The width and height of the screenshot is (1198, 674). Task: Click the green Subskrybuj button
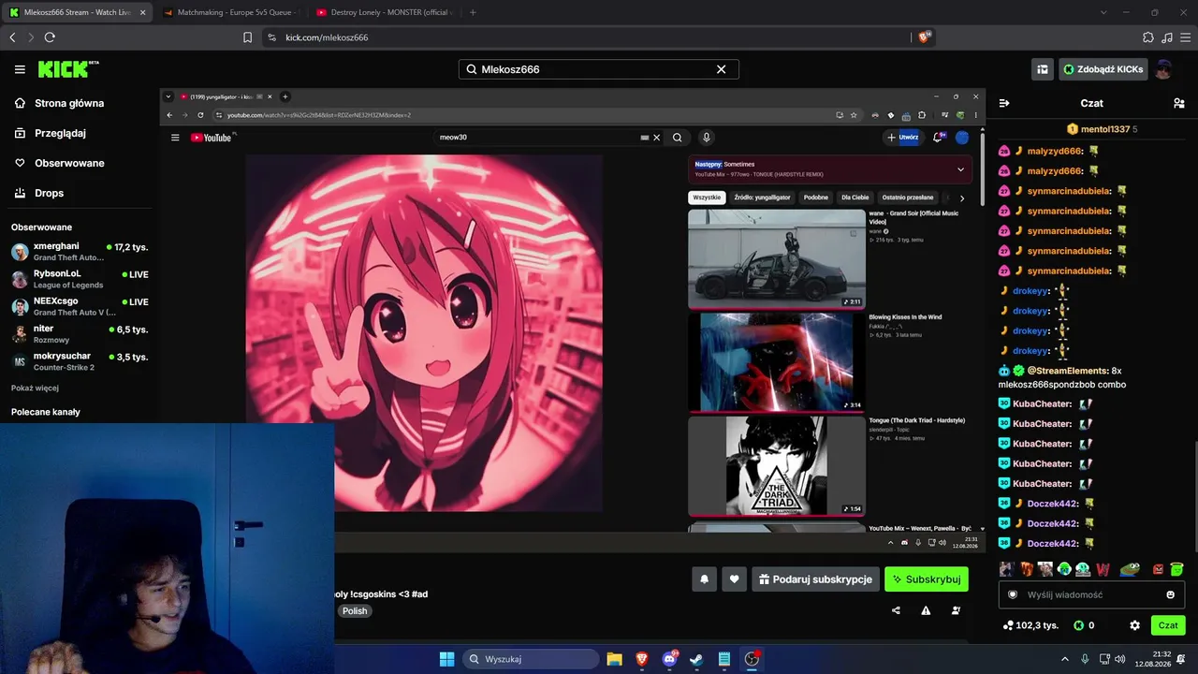[927, 579]
